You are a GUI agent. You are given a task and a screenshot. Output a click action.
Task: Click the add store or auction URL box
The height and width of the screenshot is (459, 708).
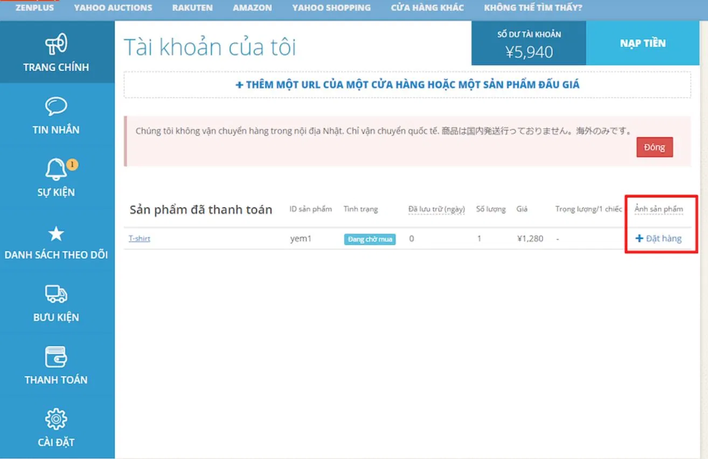click(x=407, y=85)
